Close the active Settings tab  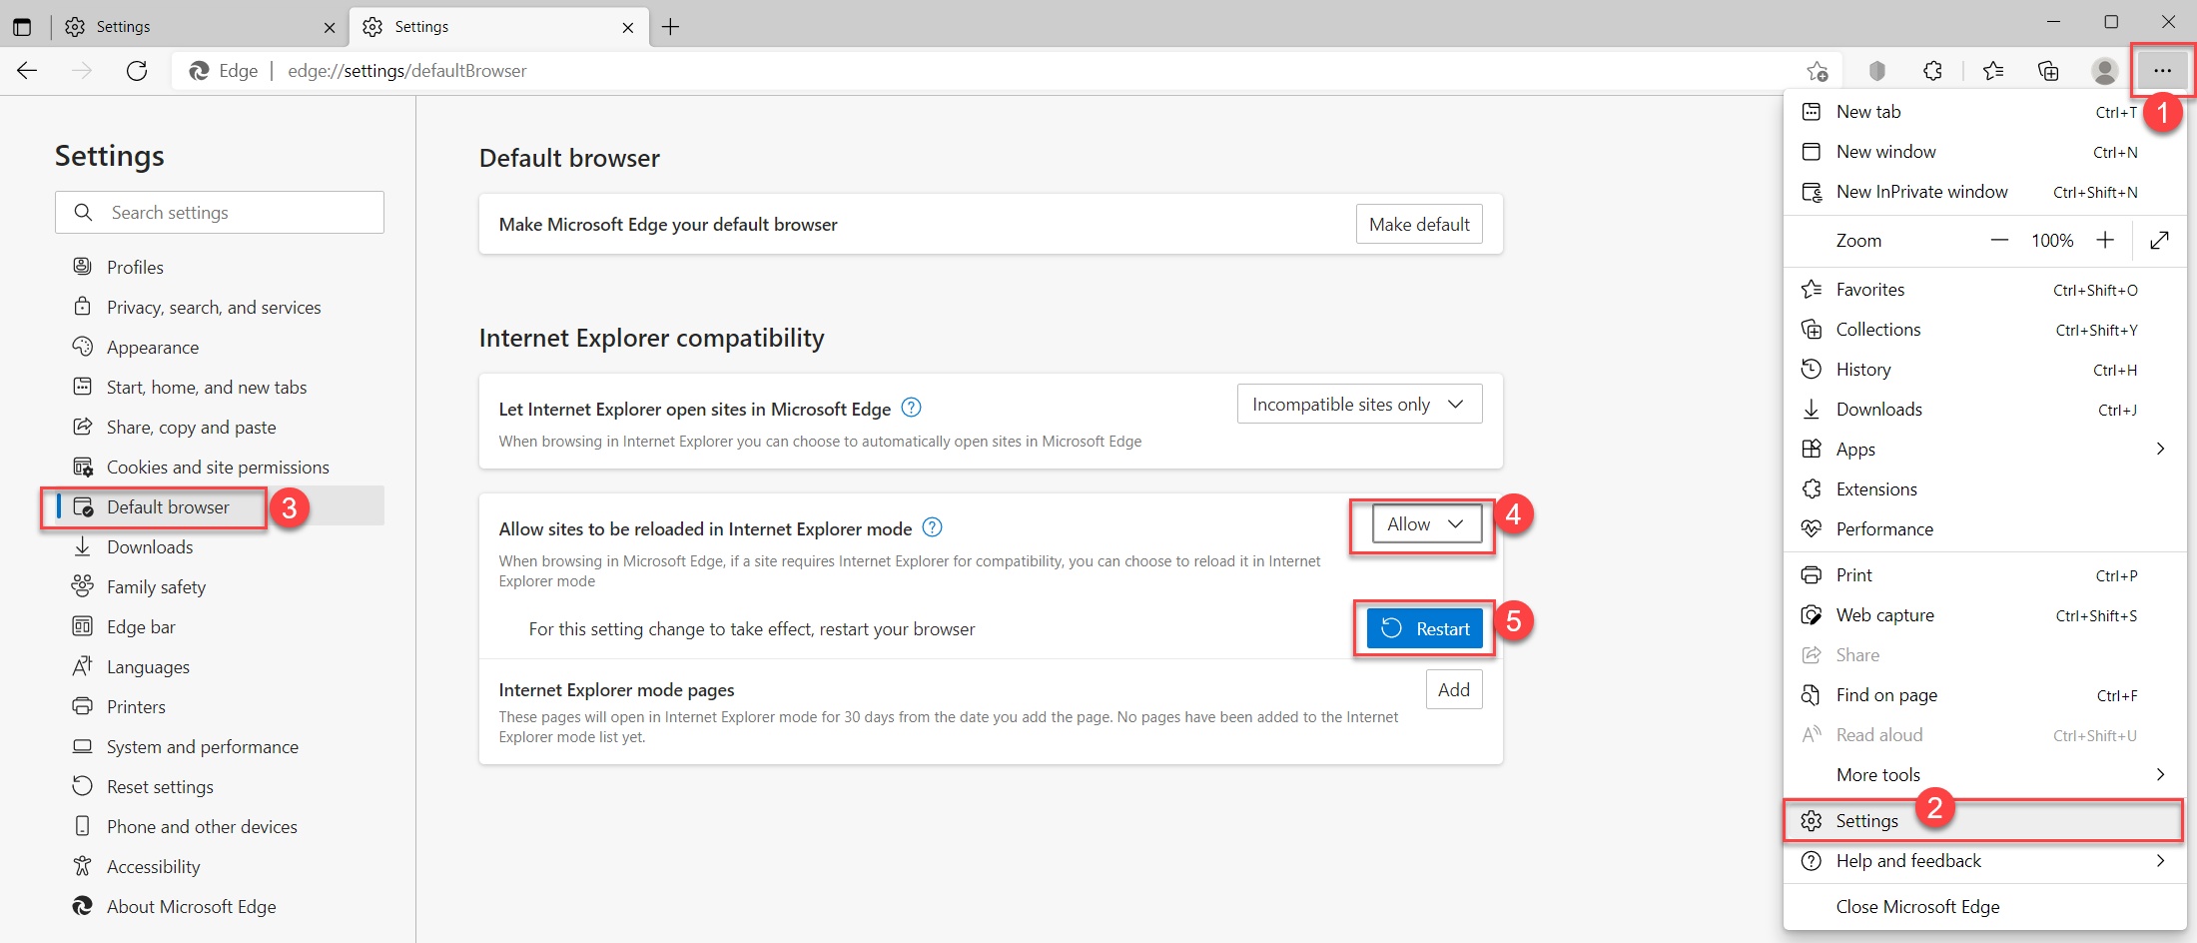coord(628,28)
